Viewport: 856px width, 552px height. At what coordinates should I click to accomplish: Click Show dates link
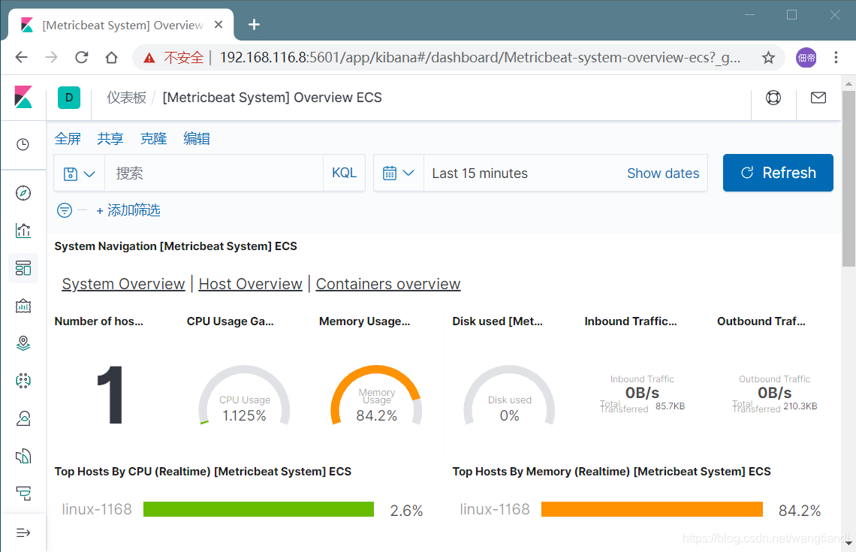pos(663,173)
